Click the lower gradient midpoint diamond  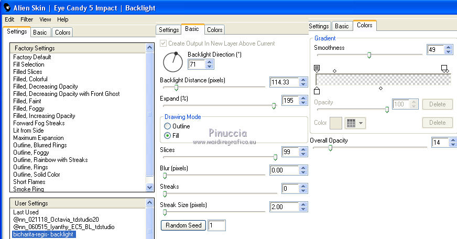point(380,88)
